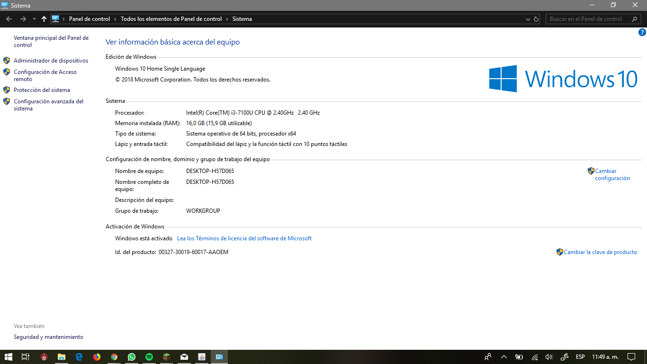Screen dimensions: 647x364
Task: Click Cambiar la clave de producto
Action: [x=600, y=252]
